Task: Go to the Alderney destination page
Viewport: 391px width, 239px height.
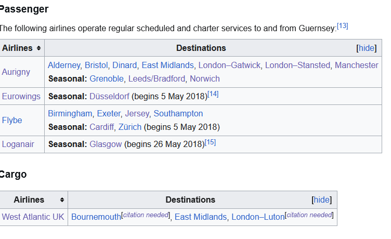Action: coord(64,65)
